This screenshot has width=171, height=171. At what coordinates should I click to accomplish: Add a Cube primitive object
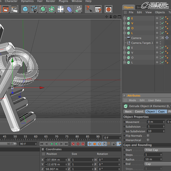pos(25,9)
